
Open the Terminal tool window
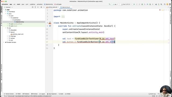pos(34,94)
